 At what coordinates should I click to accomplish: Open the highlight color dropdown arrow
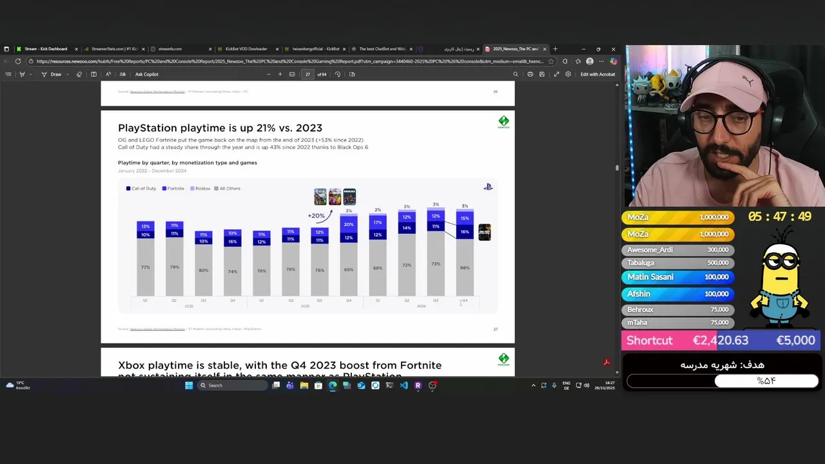point(29,74)
